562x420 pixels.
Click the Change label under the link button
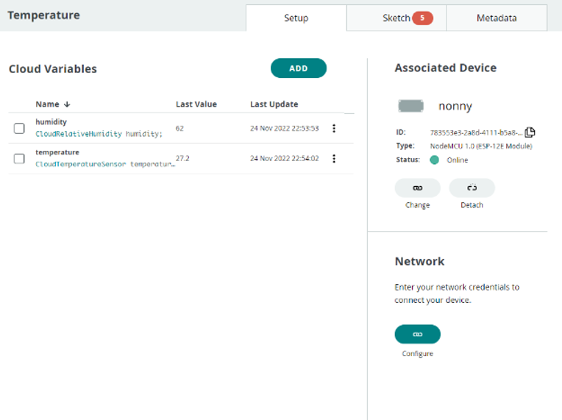[x=418, y=205]
